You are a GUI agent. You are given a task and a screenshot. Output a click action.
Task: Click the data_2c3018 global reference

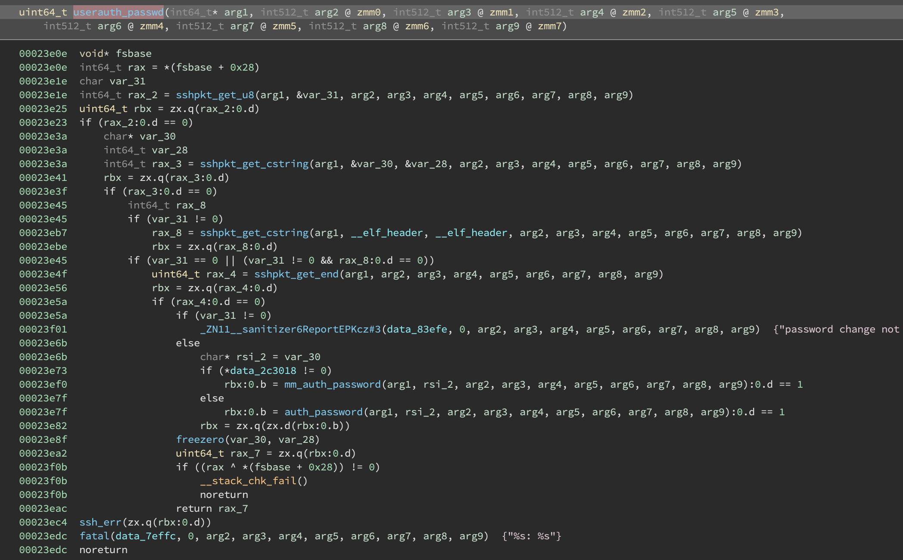tap(263, 370)
